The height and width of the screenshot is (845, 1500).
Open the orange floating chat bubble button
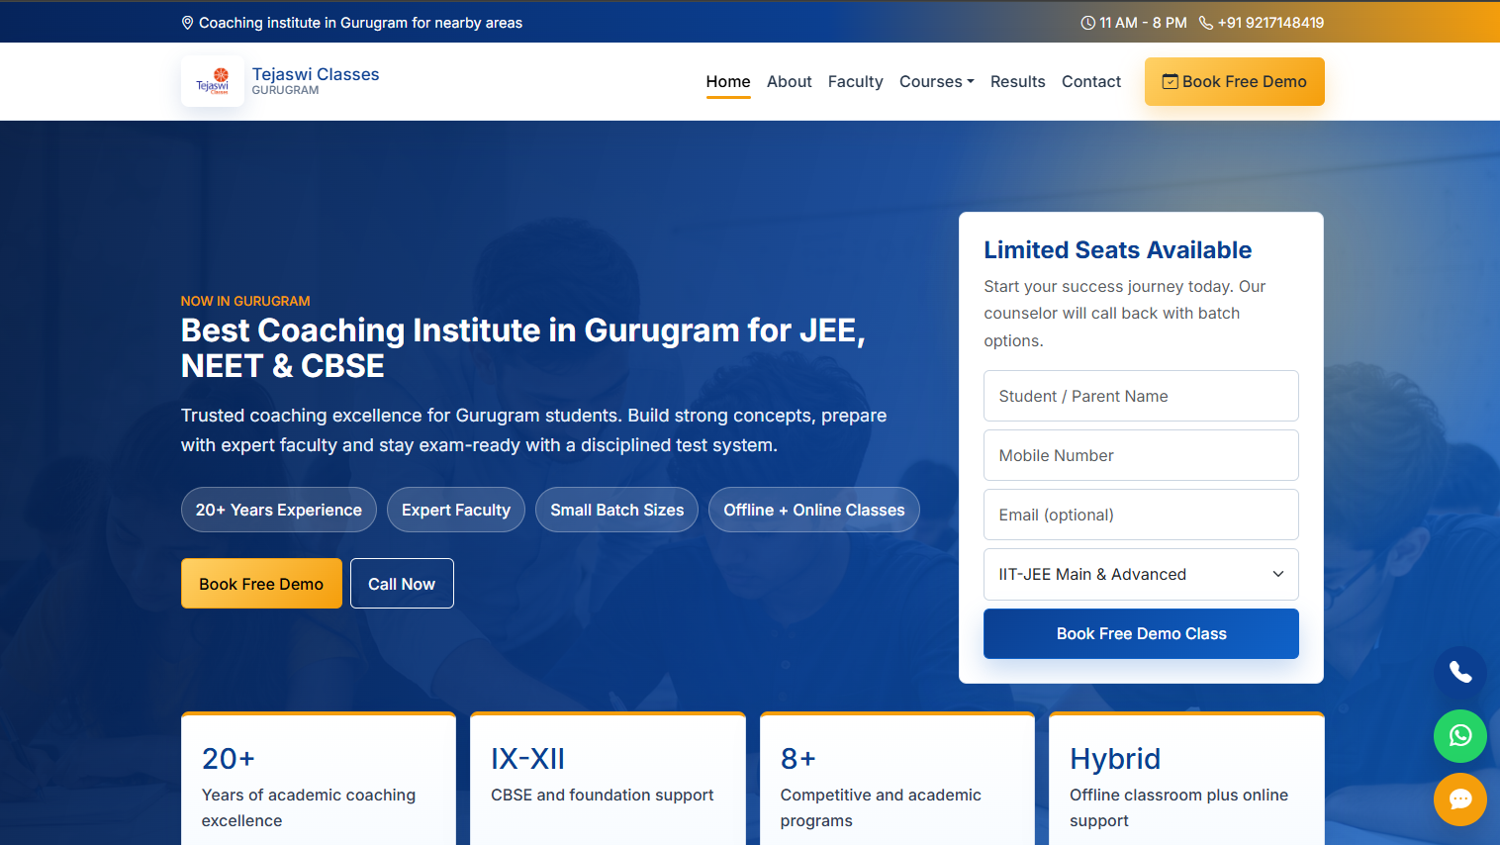(x=1460, y=799)
